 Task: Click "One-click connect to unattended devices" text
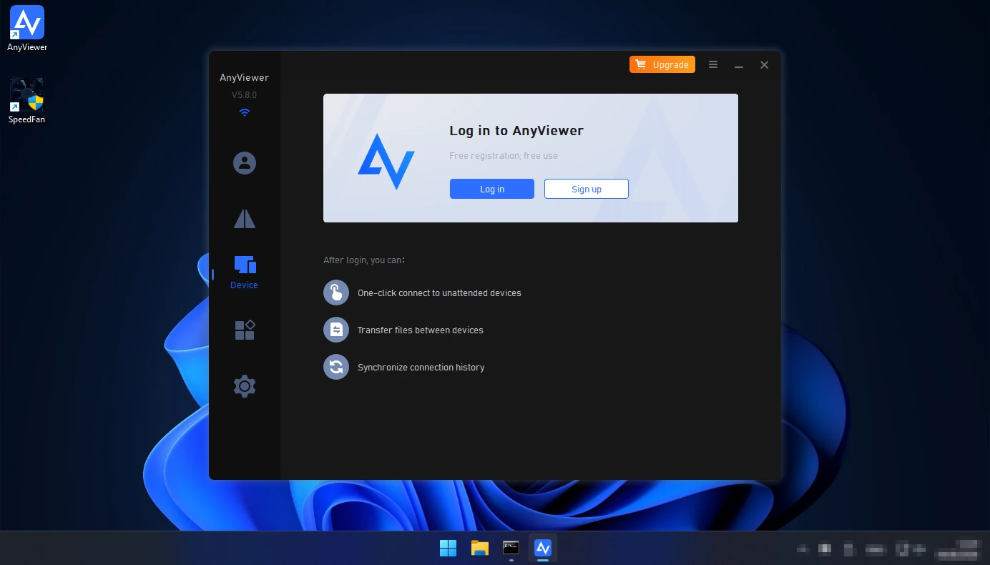[439, 293]
